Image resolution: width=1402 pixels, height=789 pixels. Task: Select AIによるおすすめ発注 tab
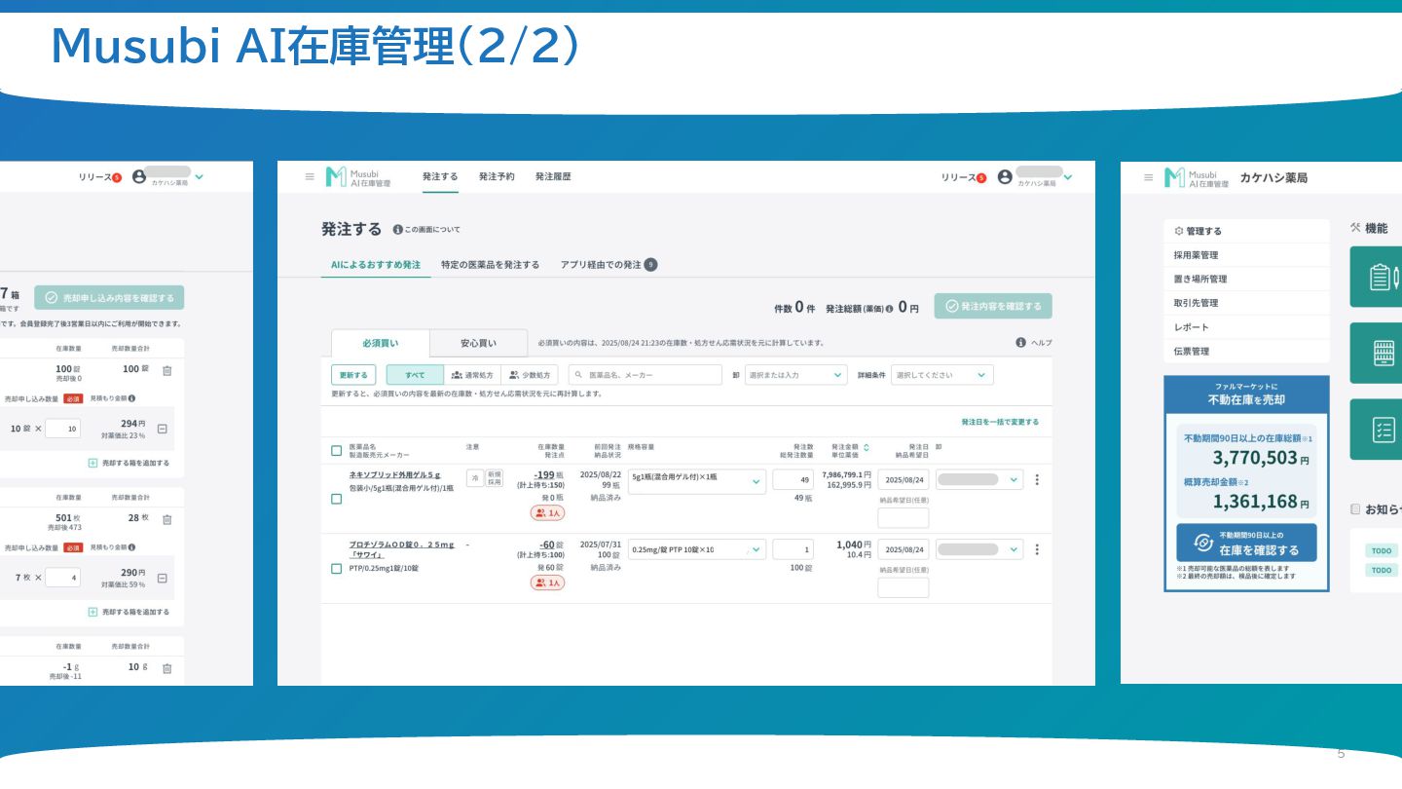click(x=376, y=264)
